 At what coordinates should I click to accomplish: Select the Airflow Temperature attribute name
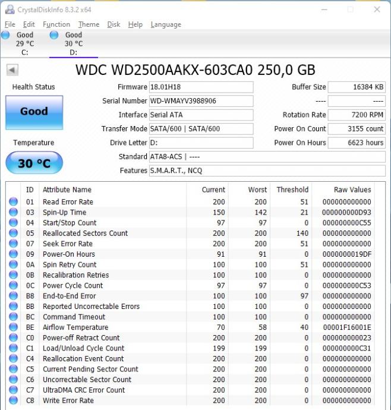[75, 327]
